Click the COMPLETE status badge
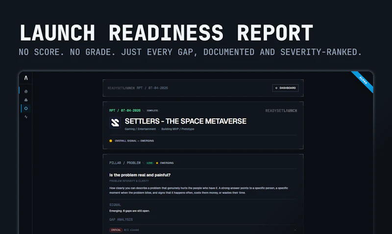Screen dimensions: 392x234 [x=152, y=110]
